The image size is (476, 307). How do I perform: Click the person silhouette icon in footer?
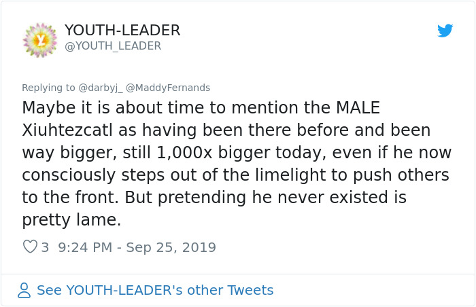click(x=24, y=291)
